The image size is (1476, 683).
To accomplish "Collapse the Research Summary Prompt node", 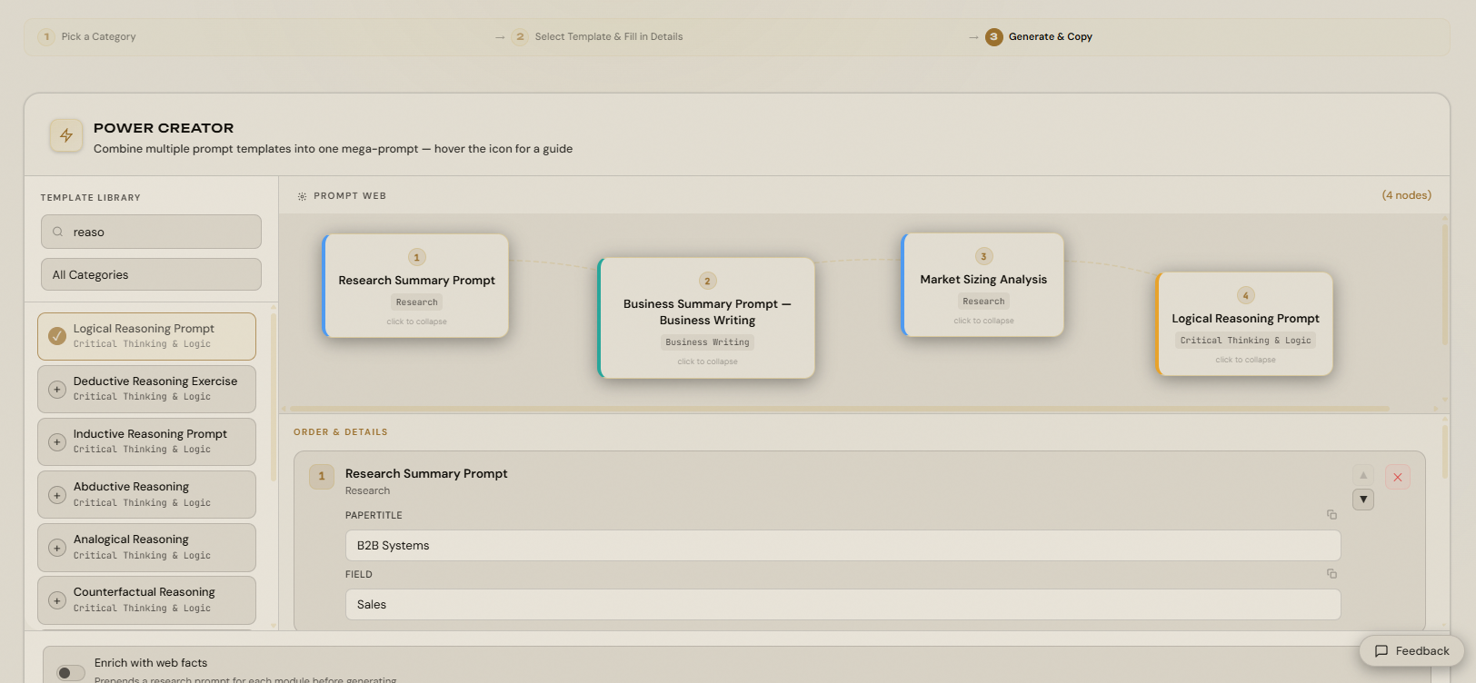I will 416,322.
